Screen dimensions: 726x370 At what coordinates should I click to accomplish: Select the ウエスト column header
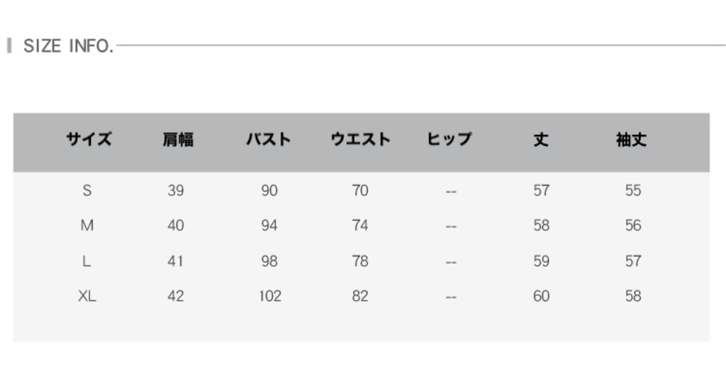[x=361, y=139]
